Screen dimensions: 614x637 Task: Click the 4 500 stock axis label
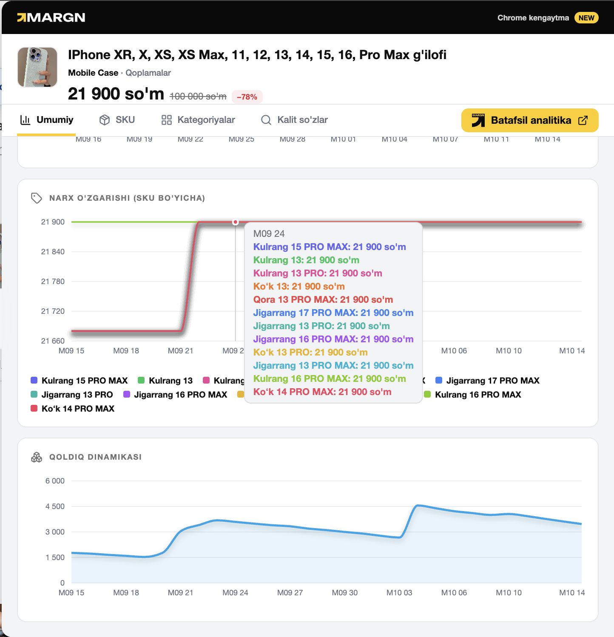click(55, 506)
